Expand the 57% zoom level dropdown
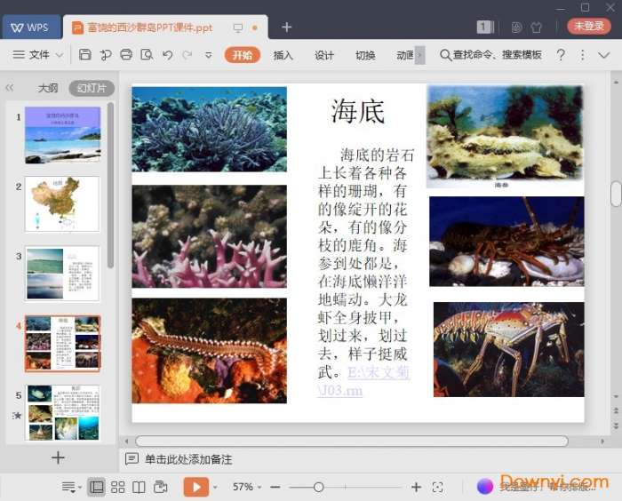The image size is (622, 501). coord(247,487)
